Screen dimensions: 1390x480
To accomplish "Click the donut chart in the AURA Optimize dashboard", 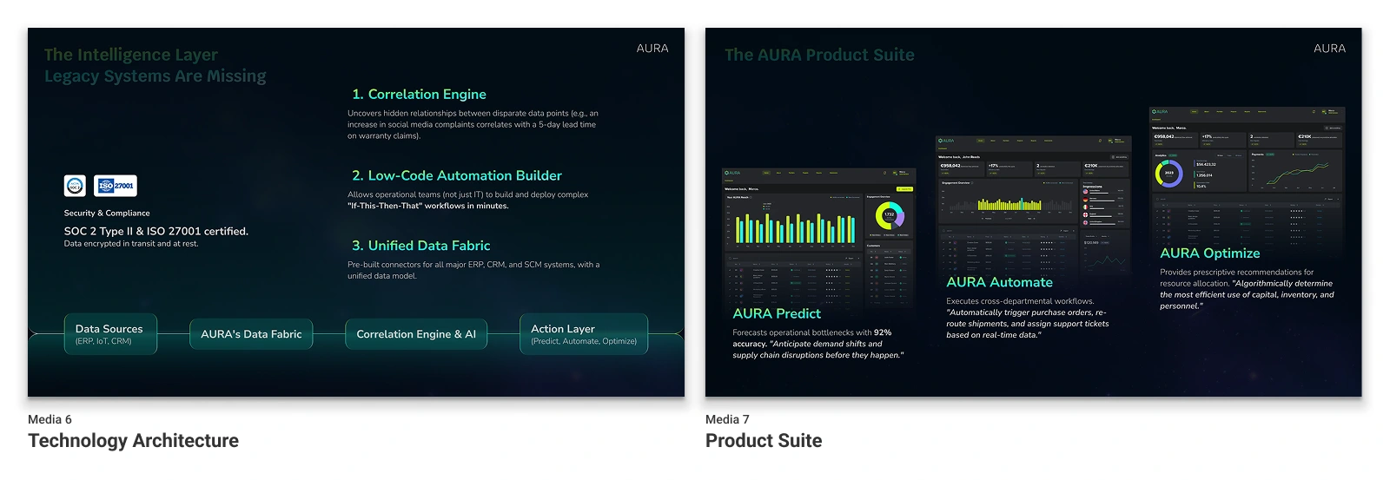I will click(x=1168, y=173).
